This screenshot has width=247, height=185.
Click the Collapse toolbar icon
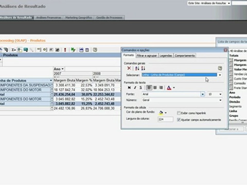coord(39,50)
